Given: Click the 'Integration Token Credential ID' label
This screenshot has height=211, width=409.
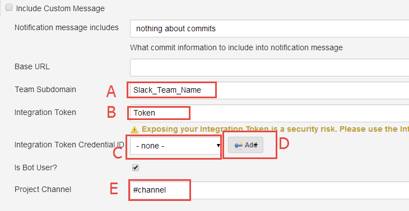Looking at the screenshot, I should (x=69, y=145).
